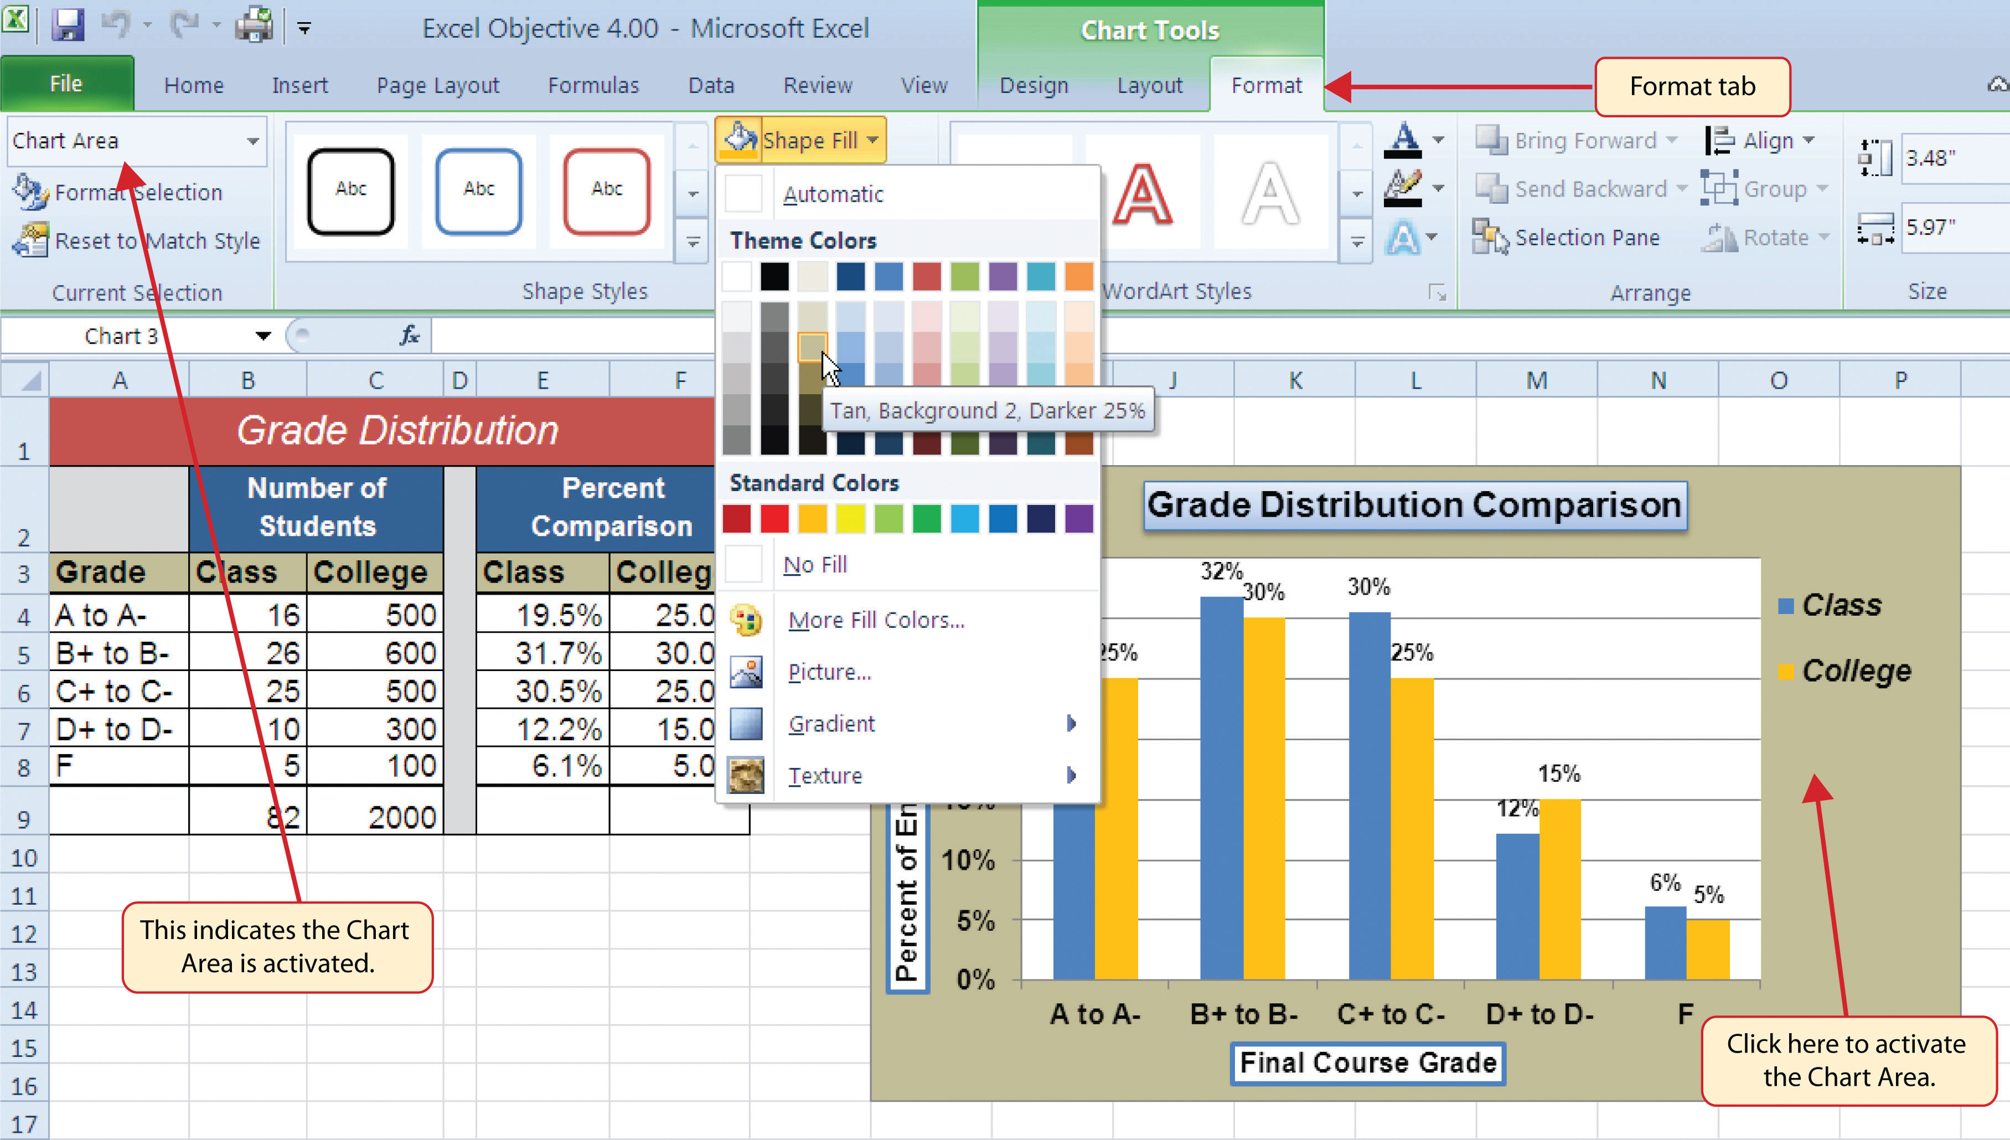
Task: Select the Picture fill option
Action: coord(830,670)
